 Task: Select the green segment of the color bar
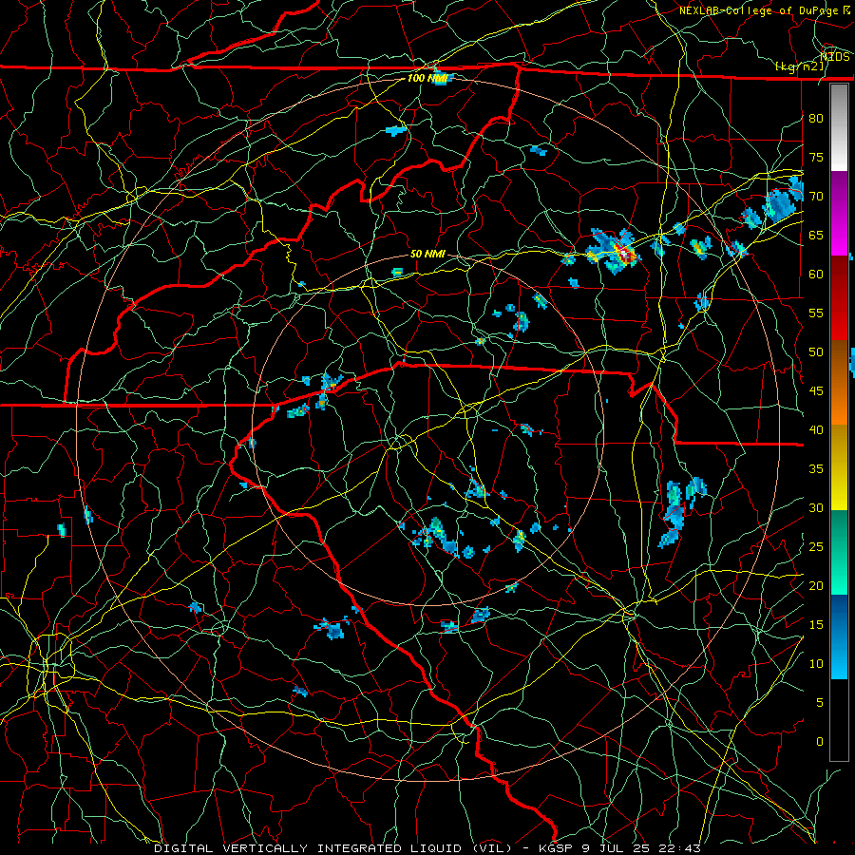(x=839, y=552)
